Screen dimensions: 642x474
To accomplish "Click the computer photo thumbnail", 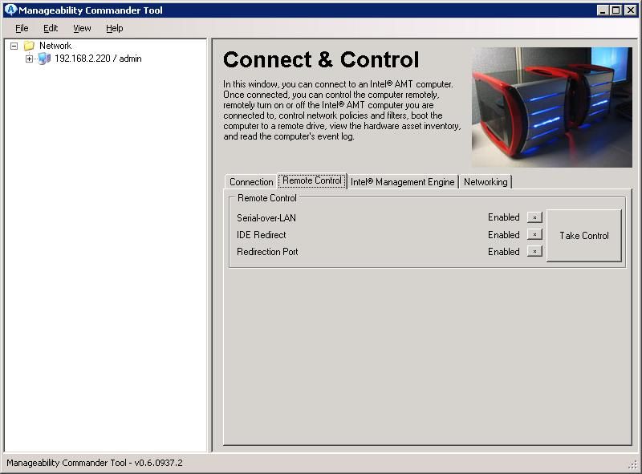I will pos(552,107).
